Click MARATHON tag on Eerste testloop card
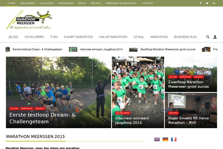Viewport: 223px width, 149px height. pos(27,108)
